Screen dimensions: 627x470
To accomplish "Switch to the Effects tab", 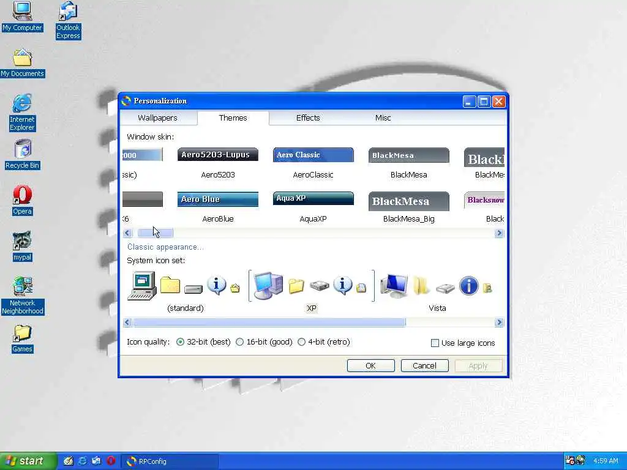I will click(308, 118).
